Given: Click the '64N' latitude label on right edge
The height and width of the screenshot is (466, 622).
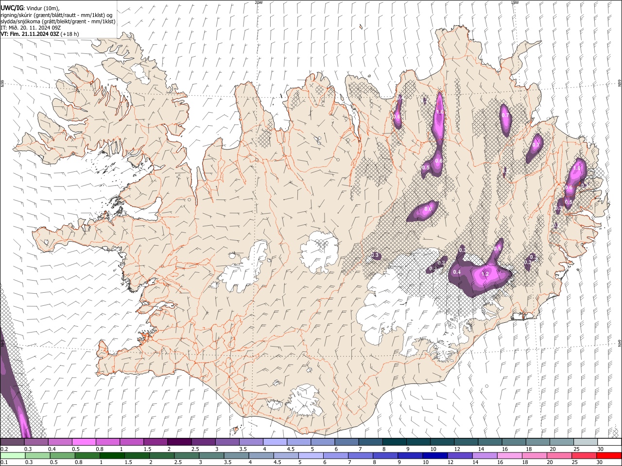Looking at the screenshot, I should click(620, 343).
